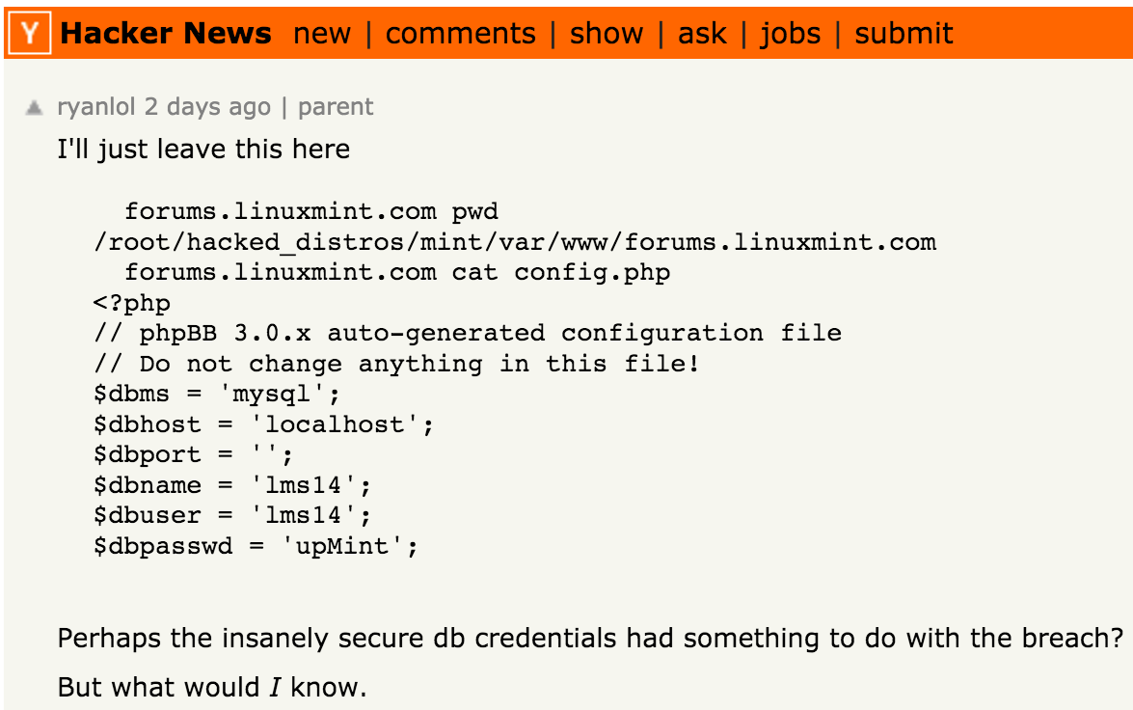Click submit in the top bar
The height and width of the screenshot is (710, 1133).
click(x=904, y=33)
